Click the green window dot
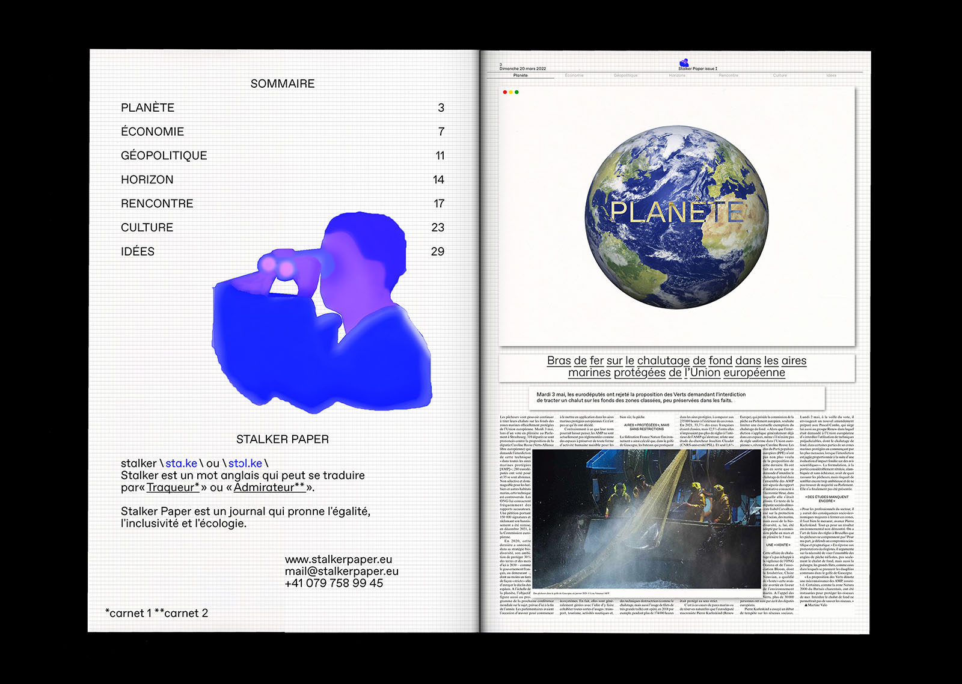 [x=516, y=92]
